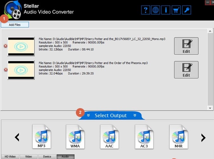The height and width of the screenshot is (159, 214).
Task: Select thumbnail of Order of the Pheonix file
Action: 21,70
